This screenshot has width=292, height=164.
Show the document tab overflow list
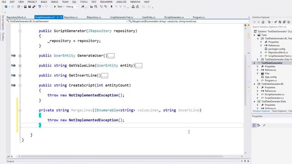point(249,17)
